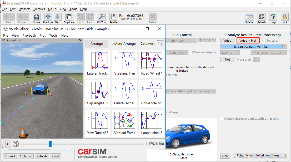Select Lateral Tracking plot thumbnail
The image size is (291, 162).
(x=98, y=63)
